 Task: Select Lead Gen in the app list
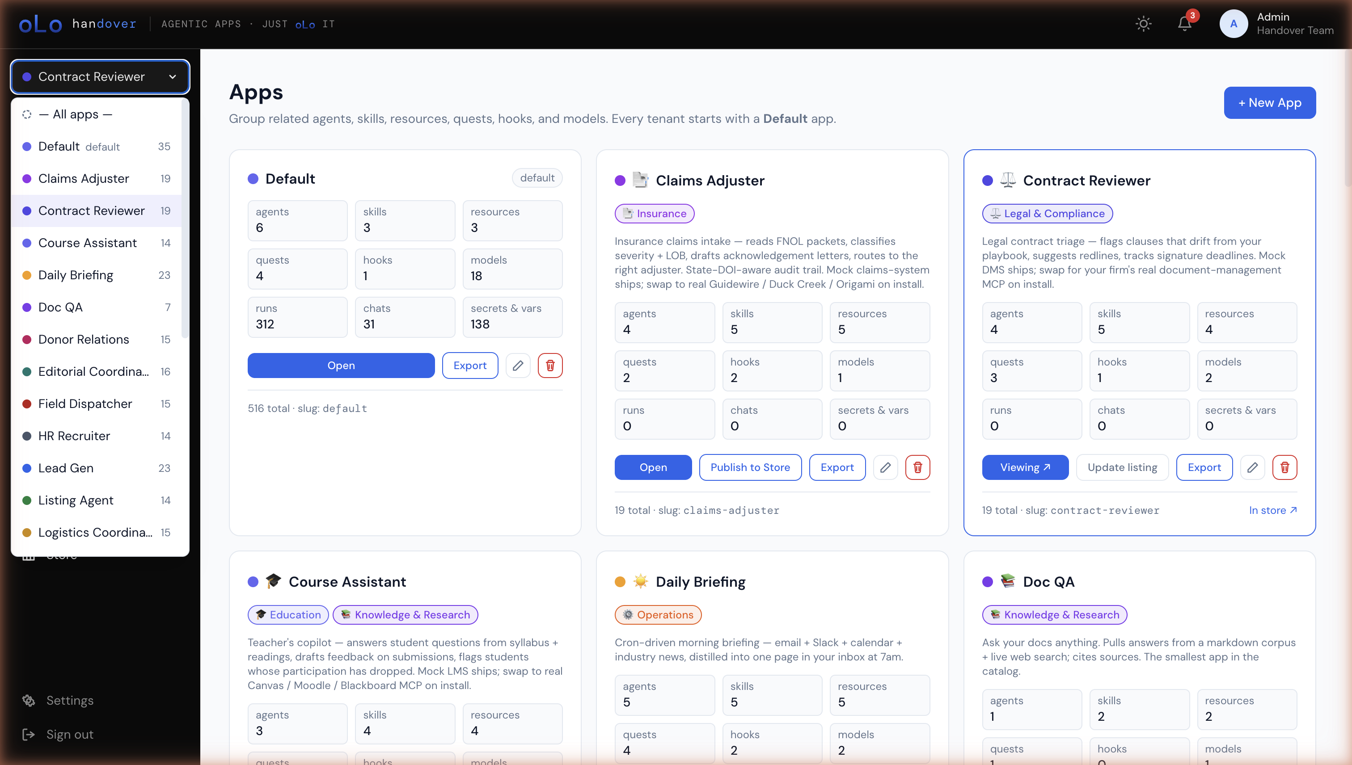pos(96,467)
